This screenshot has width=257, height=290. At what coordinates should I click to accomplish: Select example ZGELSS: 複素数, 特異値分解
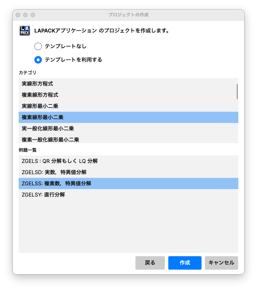[x=128, y=183]
